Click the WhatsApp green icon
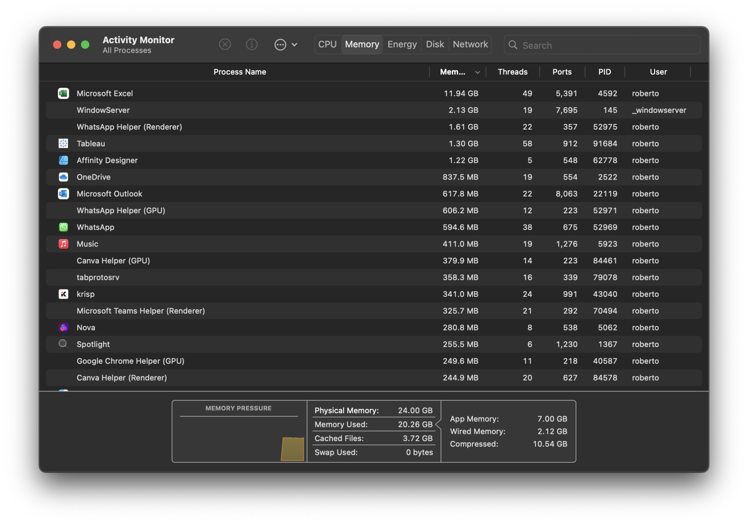The width and height of the screenshot is (748, 524). [63, 227]
